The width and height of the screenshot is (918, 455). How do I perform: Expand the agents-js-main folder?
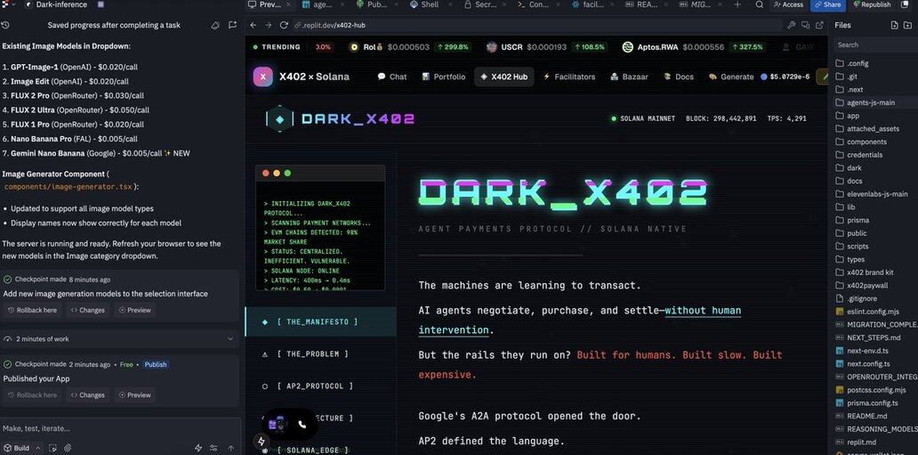870,102
